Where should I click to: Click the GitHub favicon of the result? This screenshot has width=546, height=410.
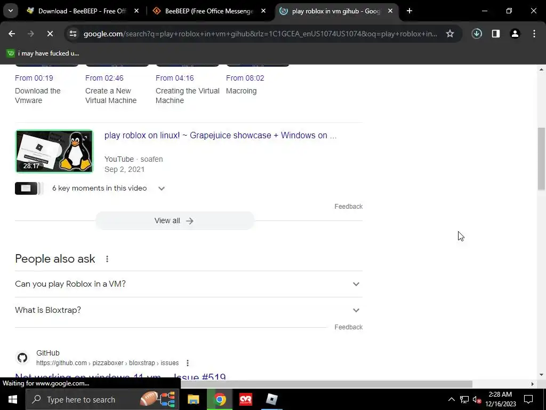22,358
